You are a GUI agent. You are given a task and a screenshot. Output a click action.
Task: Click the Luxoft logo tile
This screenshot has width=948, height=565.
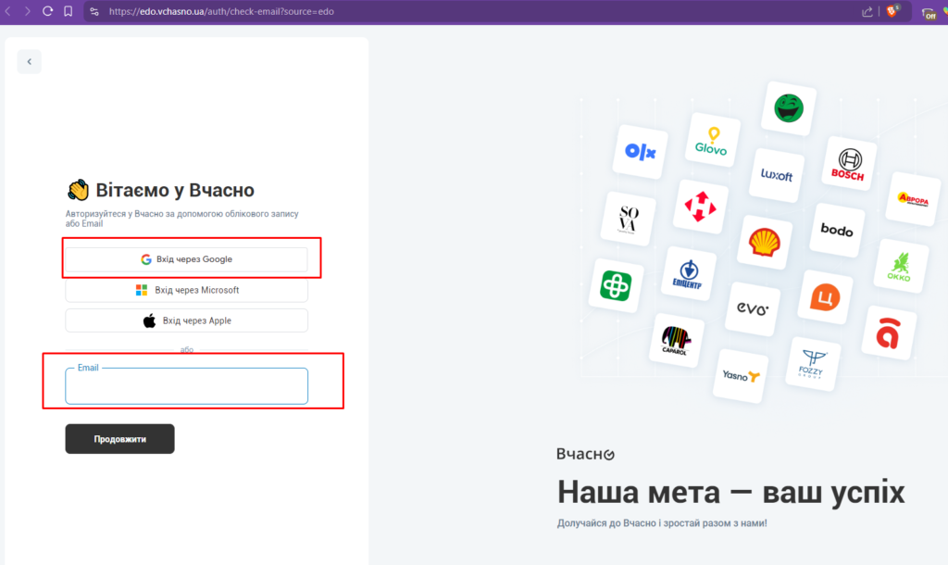[x=777, y=175]
